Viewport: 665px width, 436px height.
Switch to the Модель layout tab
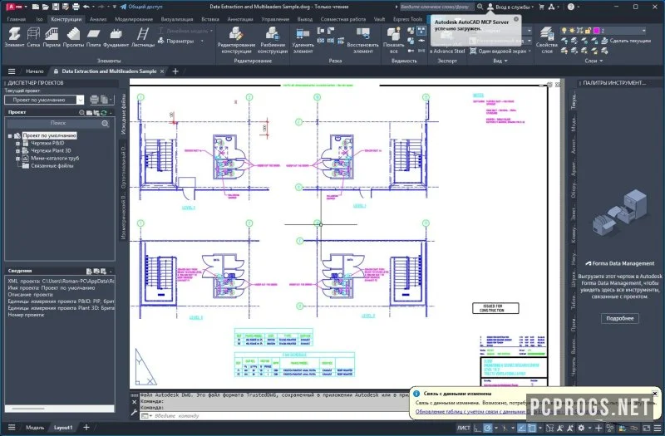pyautogui.click(x=35, y=428)
